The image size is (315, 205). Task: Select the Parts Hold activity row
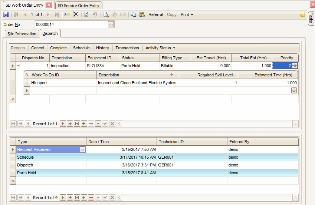click(154, 173)
